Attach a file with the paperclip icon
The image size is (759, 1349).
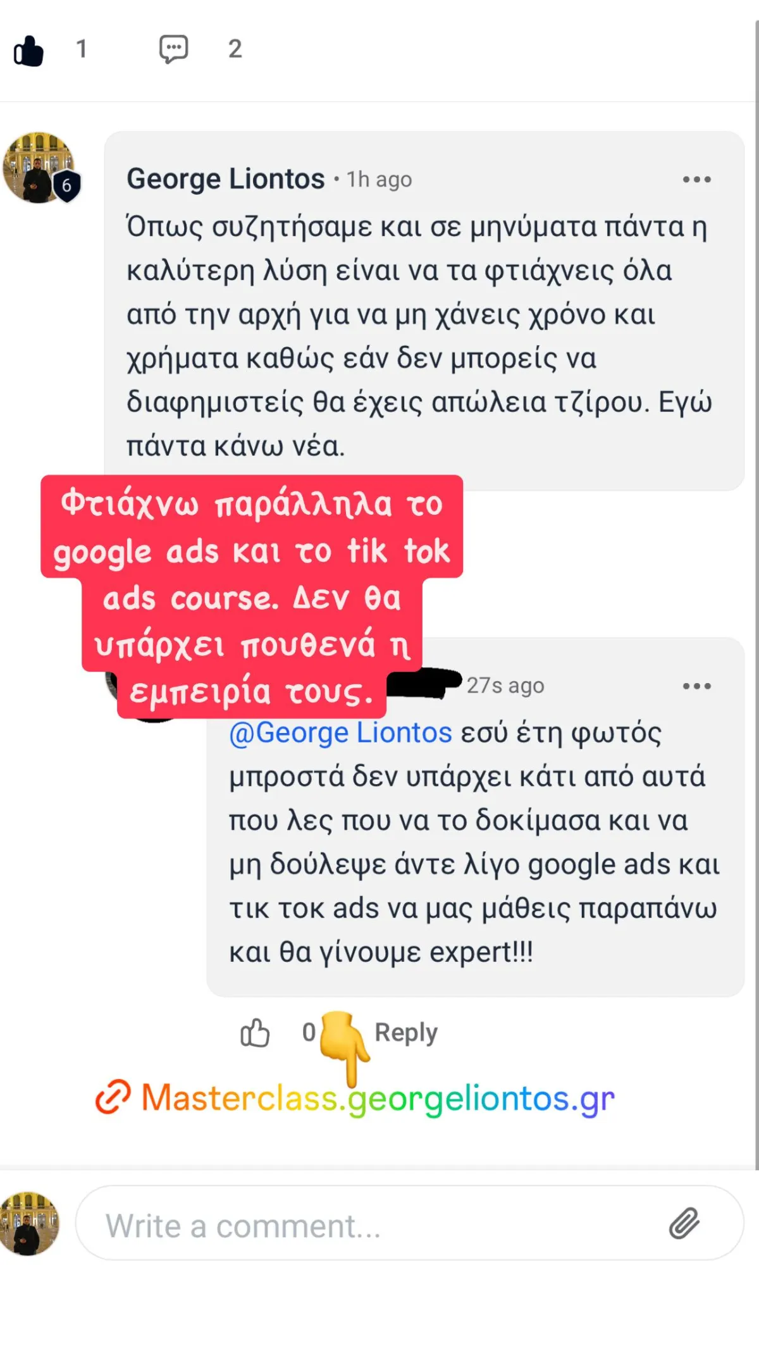pos(684,1223)
